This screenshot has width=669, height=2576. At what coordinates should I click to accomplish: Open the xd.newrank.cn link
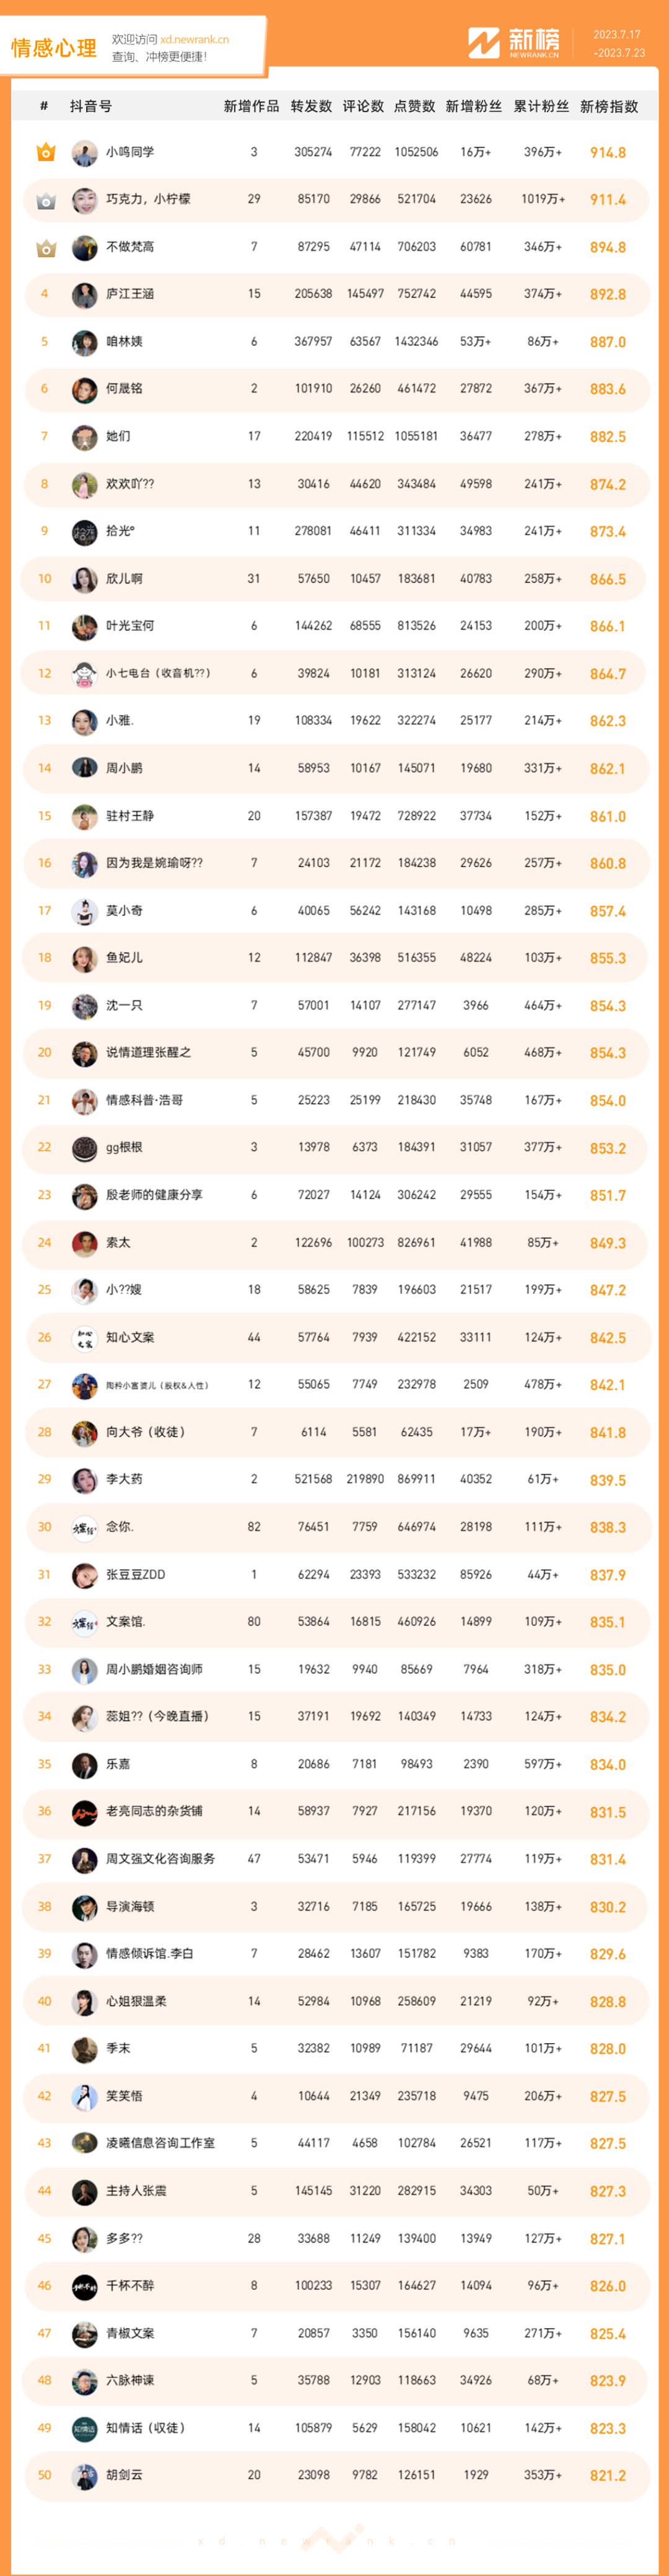(x=194, y=40)
